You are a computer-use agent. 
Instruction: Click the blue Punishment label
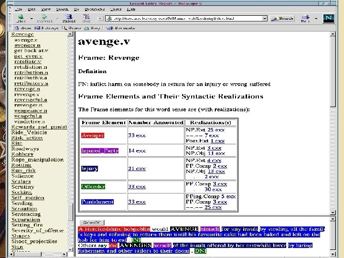tap(97, 202)
